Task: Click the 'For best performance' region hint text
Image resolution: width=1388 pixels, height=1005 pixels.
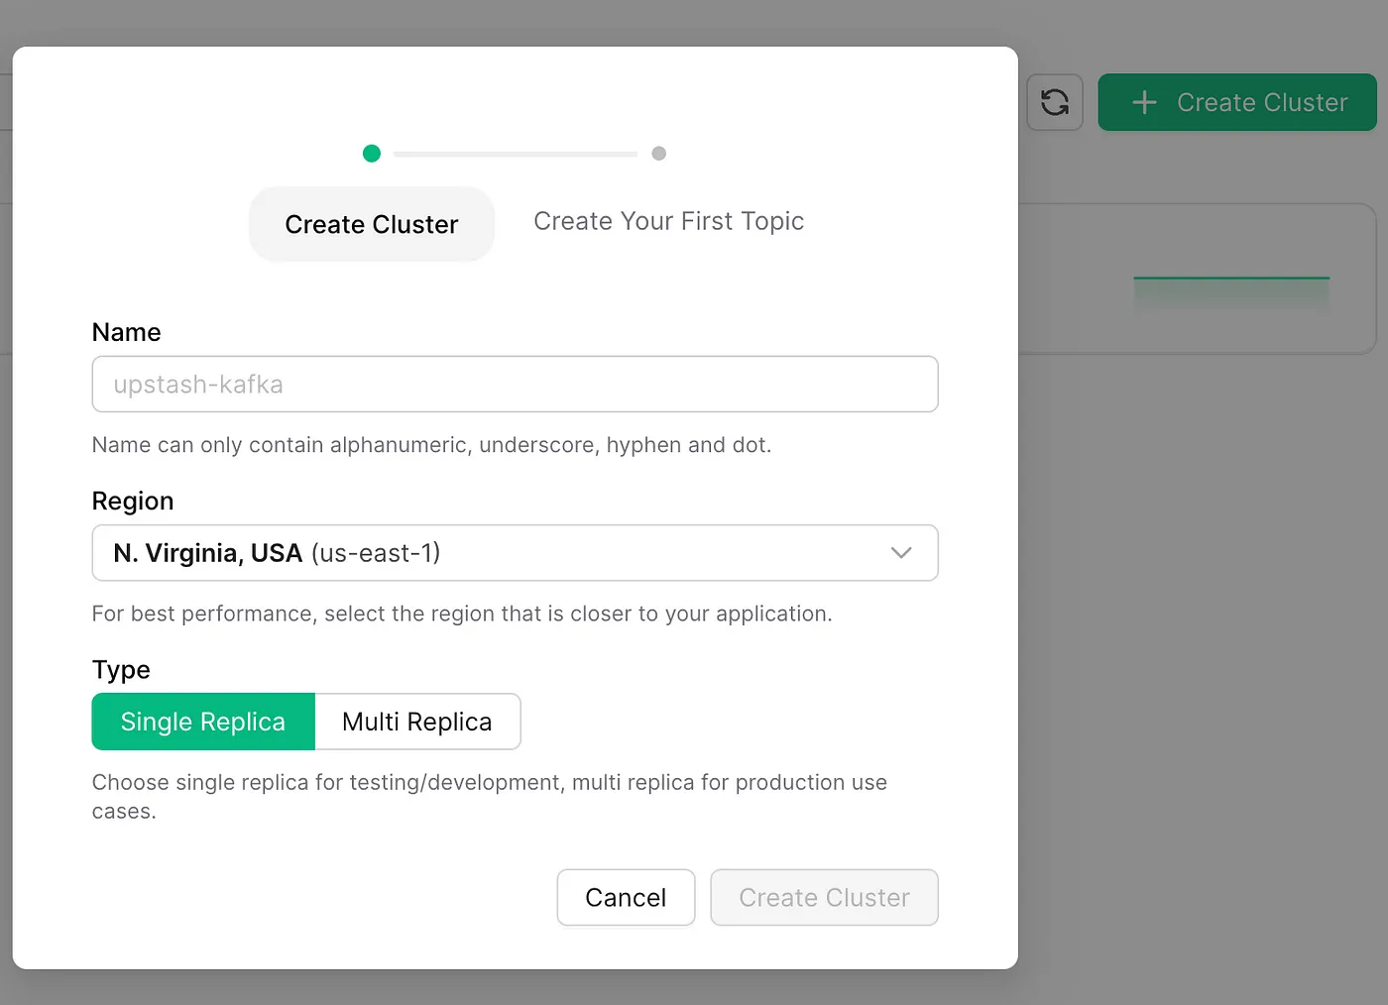Action: pos(461,614)
